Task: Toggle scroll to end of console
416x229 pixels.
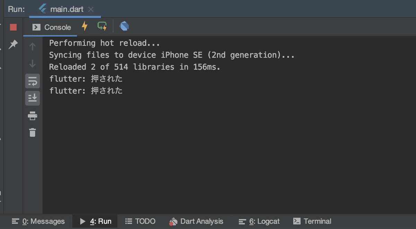Action: [x=33, y=99]
